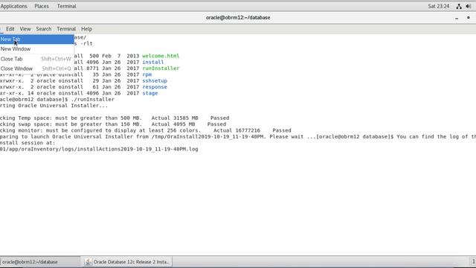Select New Tab from File menu
476x268 pixels.
[x=36, y=39]
